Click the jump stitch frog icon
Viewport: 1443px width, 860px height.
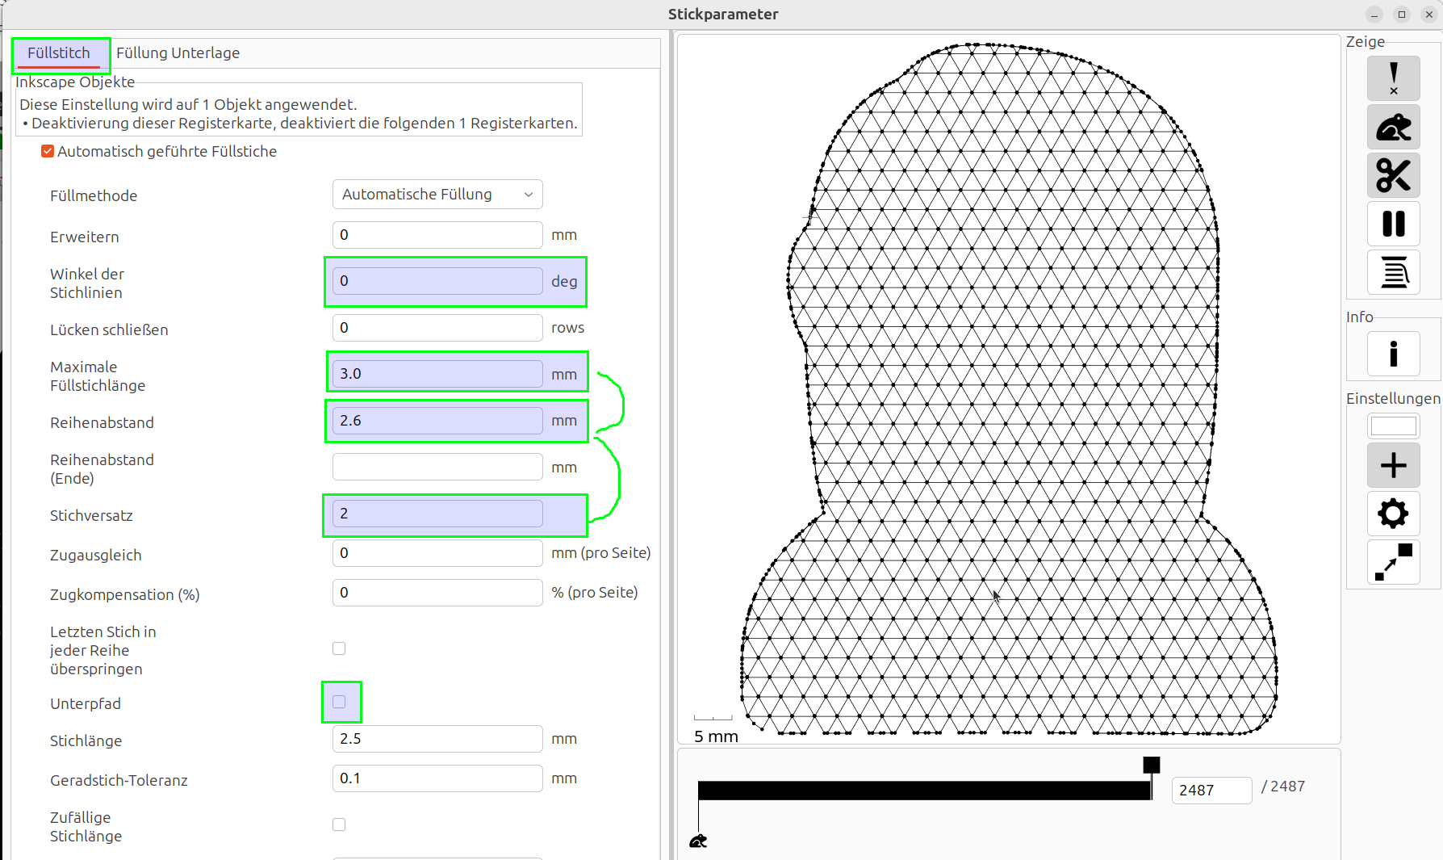point(1393,127)
